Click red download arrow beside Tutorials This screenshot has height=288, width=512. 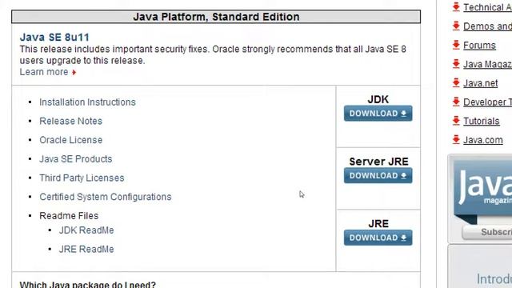click(x=456, y=121)
